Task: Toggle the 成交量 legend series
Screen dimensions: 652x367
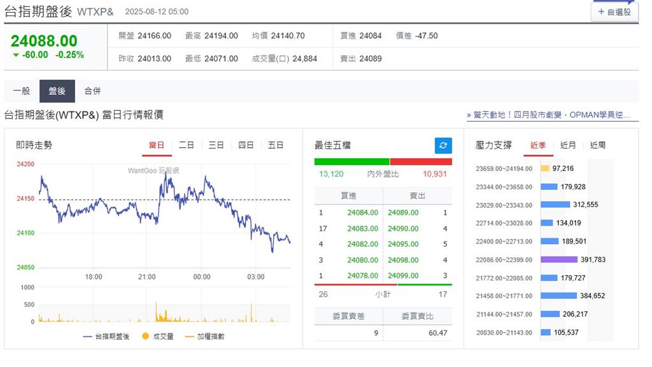Action: click(158, 336)
